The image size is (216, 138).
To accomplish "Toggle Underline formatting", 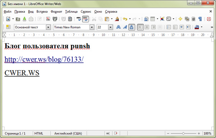I will click(x=132, y=27).
